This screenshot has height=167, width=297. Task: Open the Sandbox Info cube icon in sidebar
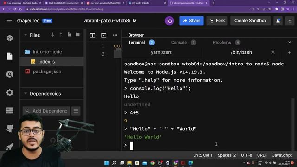(x=10, y=38)
